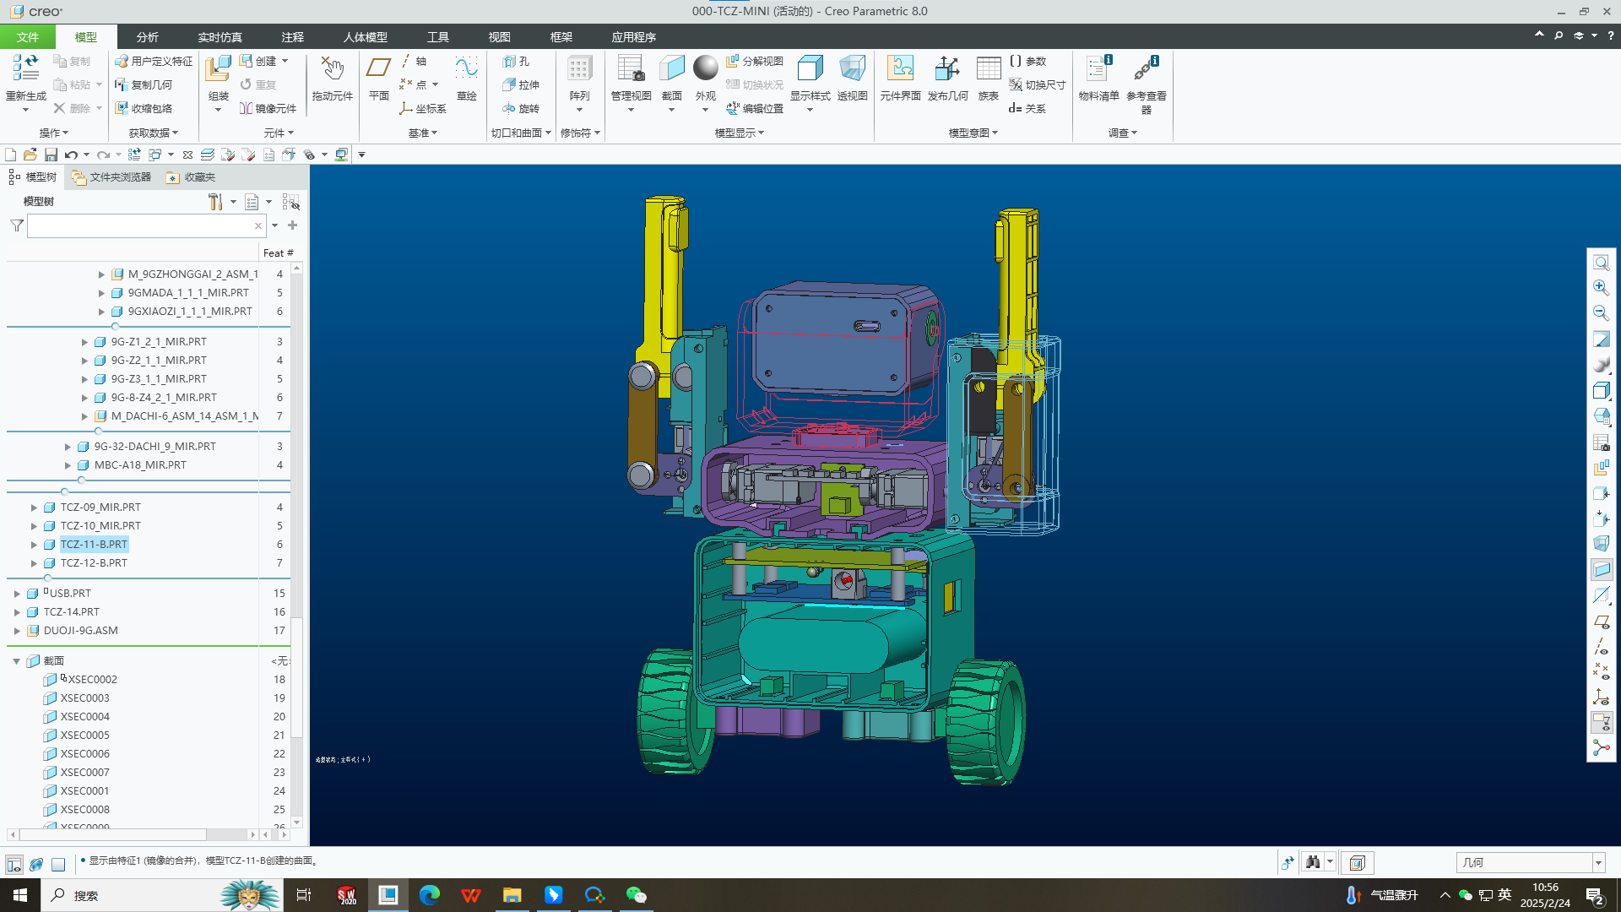
Task: Collapse the 截面 sections node
Action: point(17,661)
